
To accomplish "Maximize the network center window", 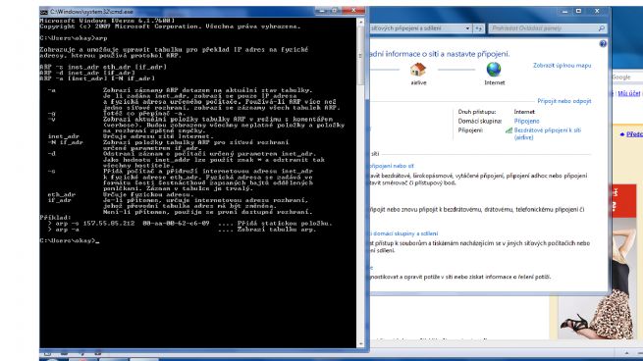I will [578, 12].
